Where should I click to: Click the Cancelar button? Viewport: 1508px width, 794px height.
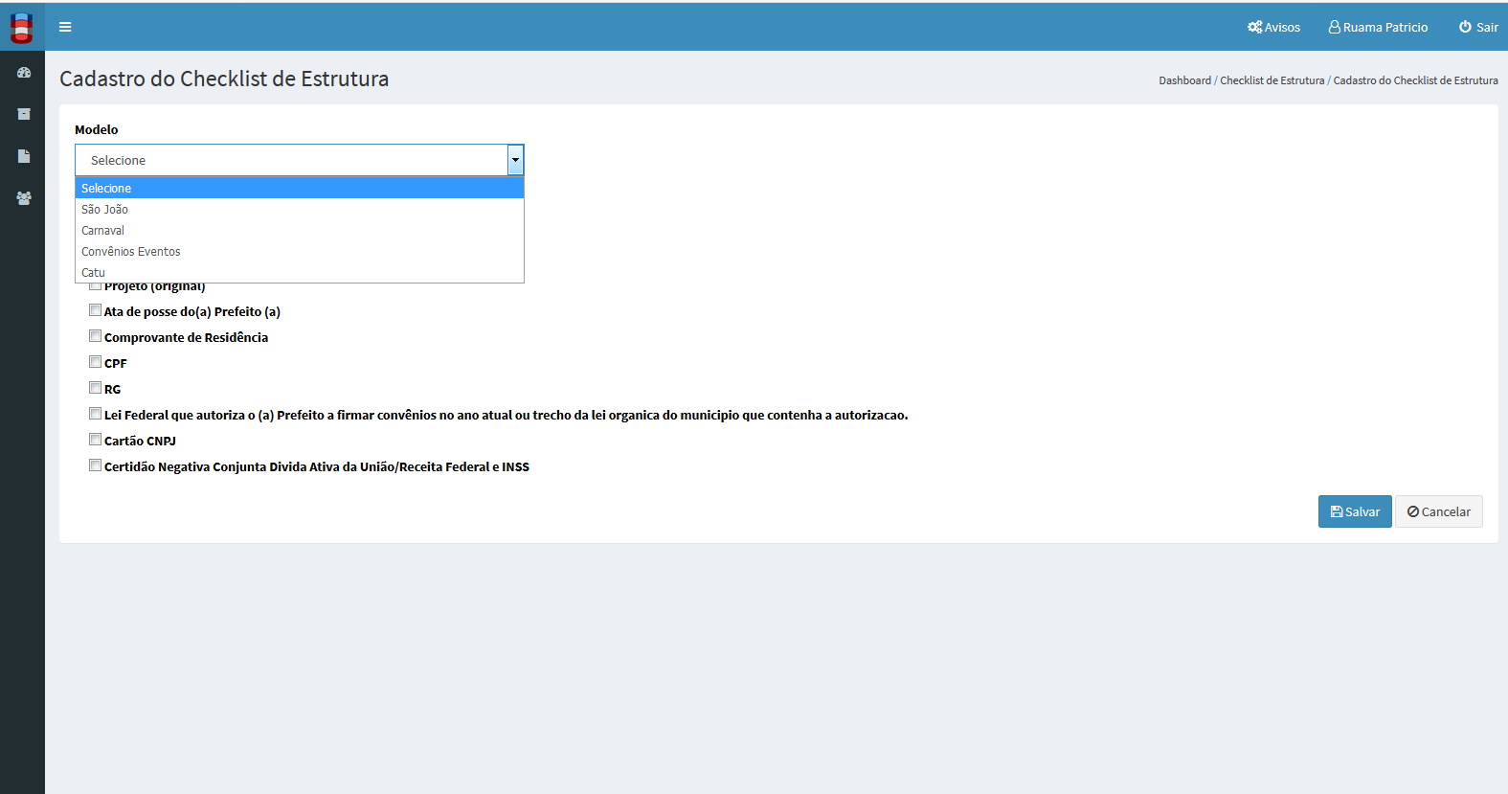[1438, 511]
